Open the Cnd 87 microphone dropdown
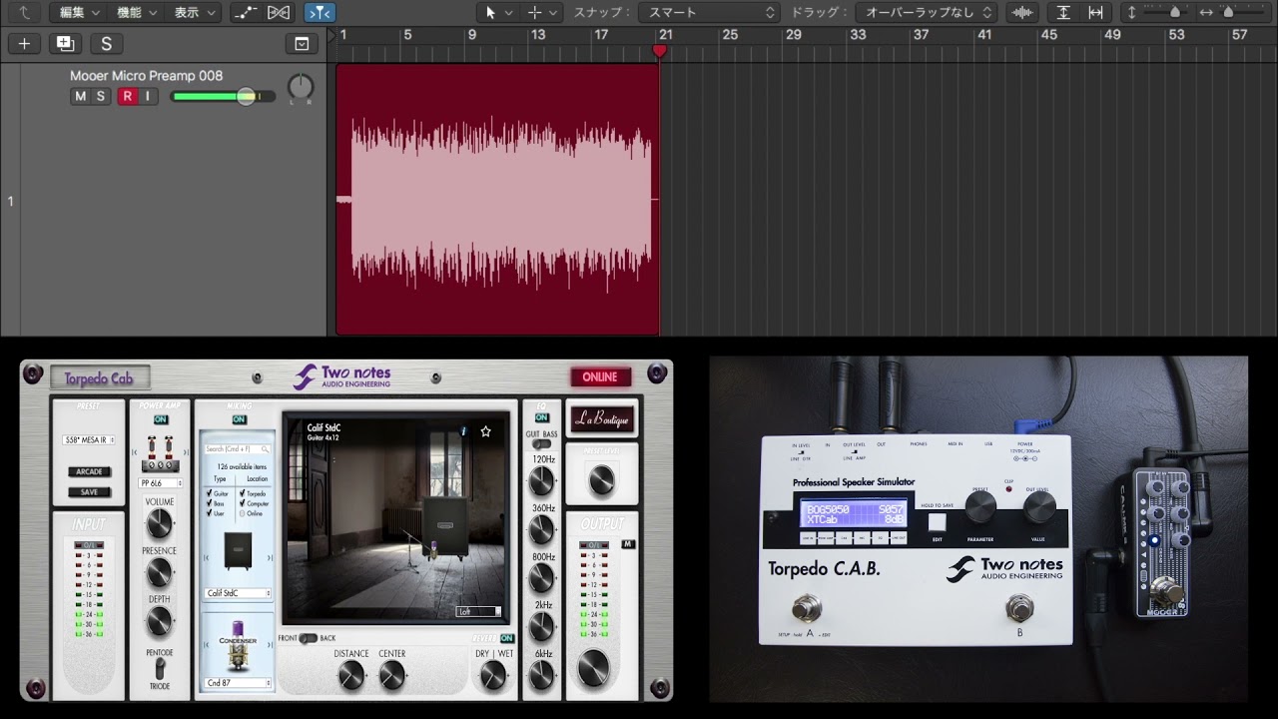Screen dimensions: 1278x719 click(238, 683)
